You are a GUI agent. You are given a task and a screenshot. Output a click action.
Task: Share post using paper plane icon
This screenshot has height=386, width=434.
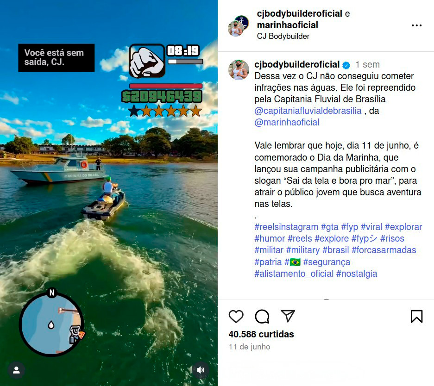click(288, 316)
